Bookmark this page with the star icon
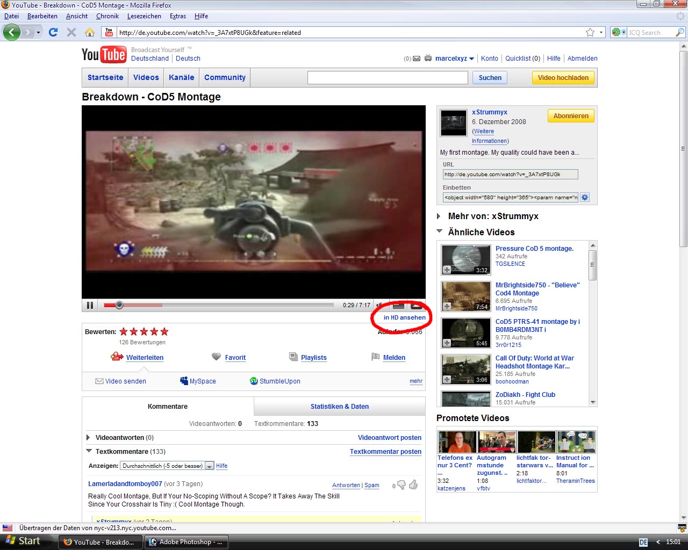Image resolution: width=688 pixels, height=550 pixels. (590, 32)
